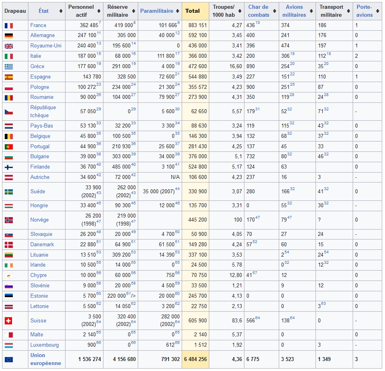Click the France flag icon

tap(9, 25)
